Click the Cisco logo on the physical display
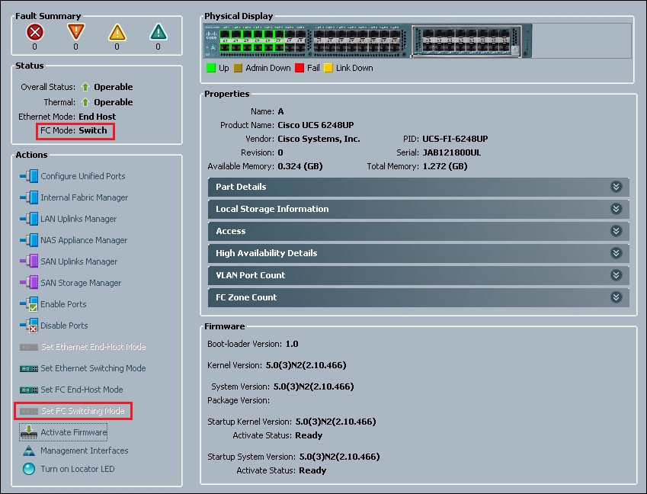647x494 pixels. click(x=211, y=36)
